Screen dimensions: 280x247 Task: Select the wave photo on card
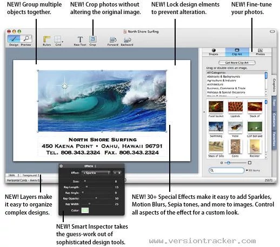pos(102,101)
